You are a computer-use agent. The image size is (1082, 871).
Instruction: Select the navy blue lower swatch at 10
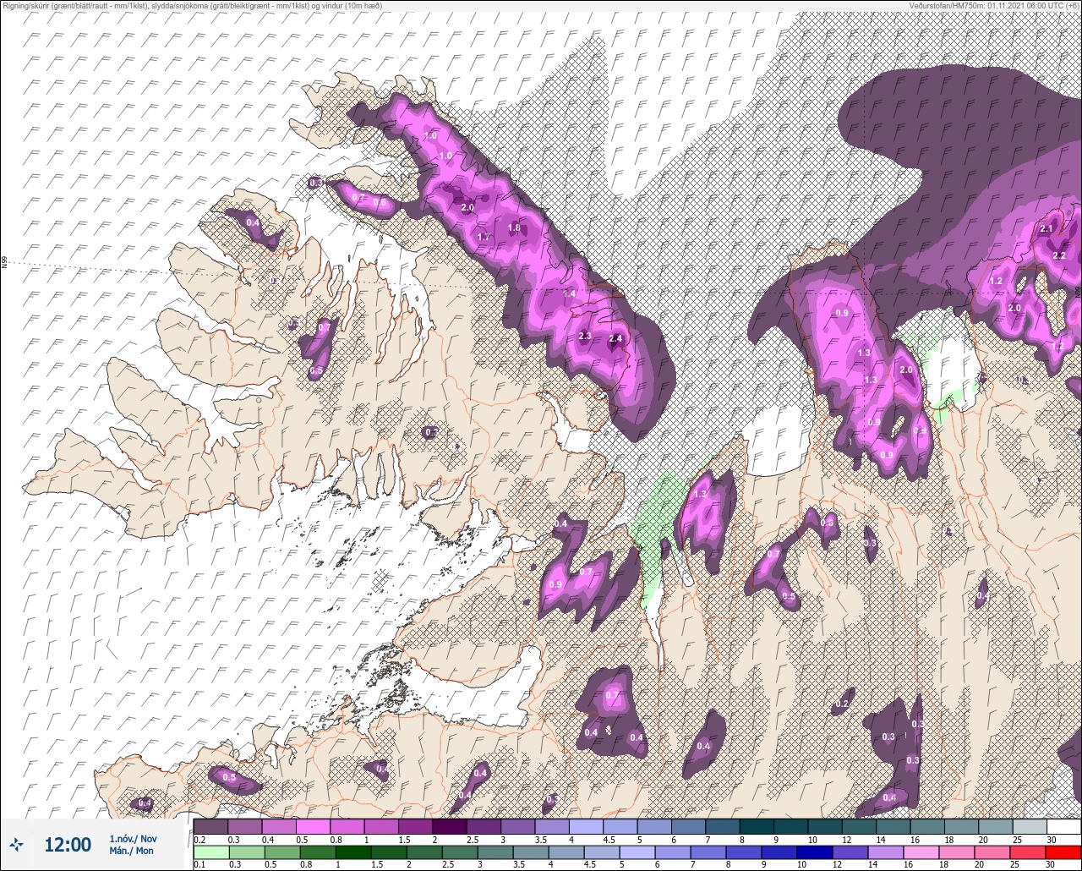tap(816, 852)
